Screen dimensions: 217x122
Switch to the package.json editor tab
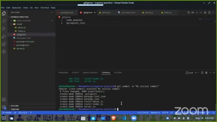click(x=67, y=13)
